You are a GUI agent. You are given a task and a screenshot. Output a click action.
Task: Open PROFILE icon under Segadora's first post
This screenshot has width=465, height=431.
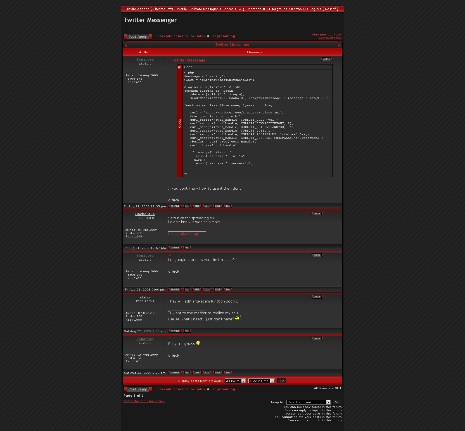tap(175, 206)
